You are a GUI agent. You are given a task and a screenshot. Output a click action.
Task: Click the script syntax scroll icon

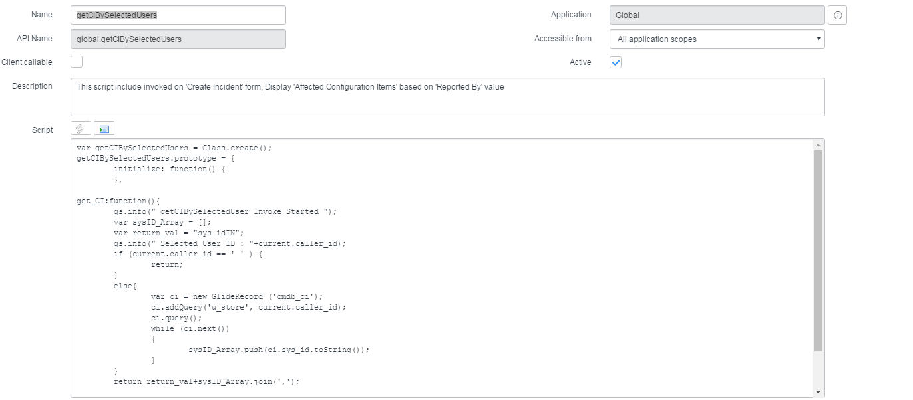79,128
